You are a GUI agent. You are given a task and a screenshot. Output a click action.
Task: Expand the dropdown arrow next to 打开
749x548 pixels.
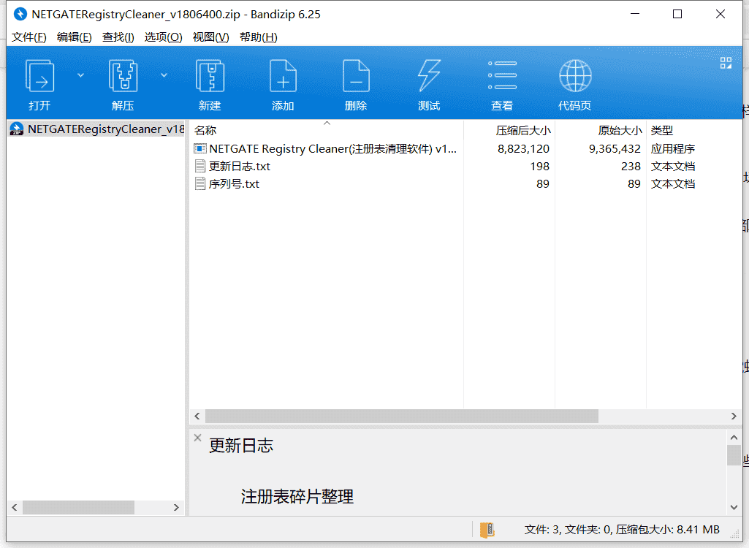point(80,75)
